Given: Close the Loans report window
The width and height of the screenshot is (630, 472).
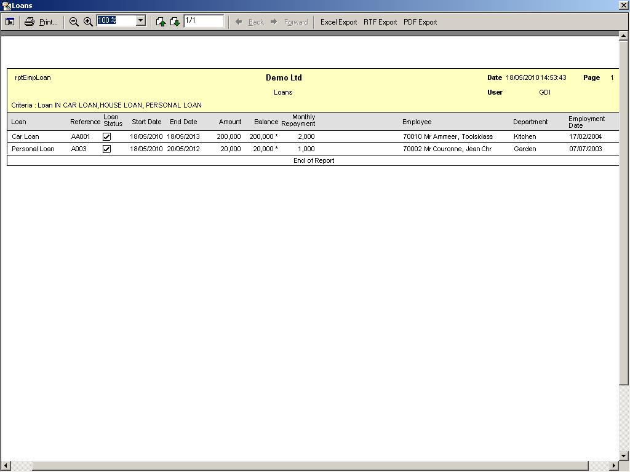Looking at the screenshot, I should (623, 6).
